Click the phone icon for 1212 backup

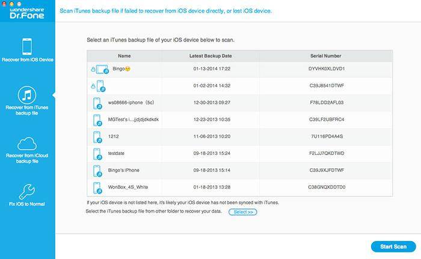tap(98, 137)
